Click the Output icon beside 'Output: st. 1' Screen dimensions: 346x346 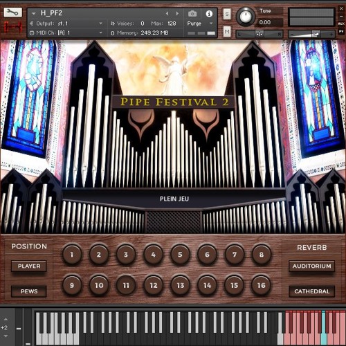(32, 24)
